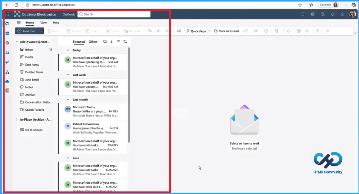The width and height of the screenshot is (359, 194).
Task: Collapse the June message group
Action: 68,158
